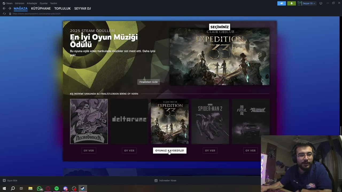The width and height of the screenshot is (342, 192).
Task: Click the Steam logo icon in the menu bar
Action: [4, 3]
